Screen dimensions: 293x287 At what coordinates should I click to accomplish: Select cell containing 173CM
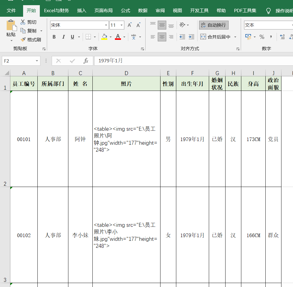coord(253,139)
